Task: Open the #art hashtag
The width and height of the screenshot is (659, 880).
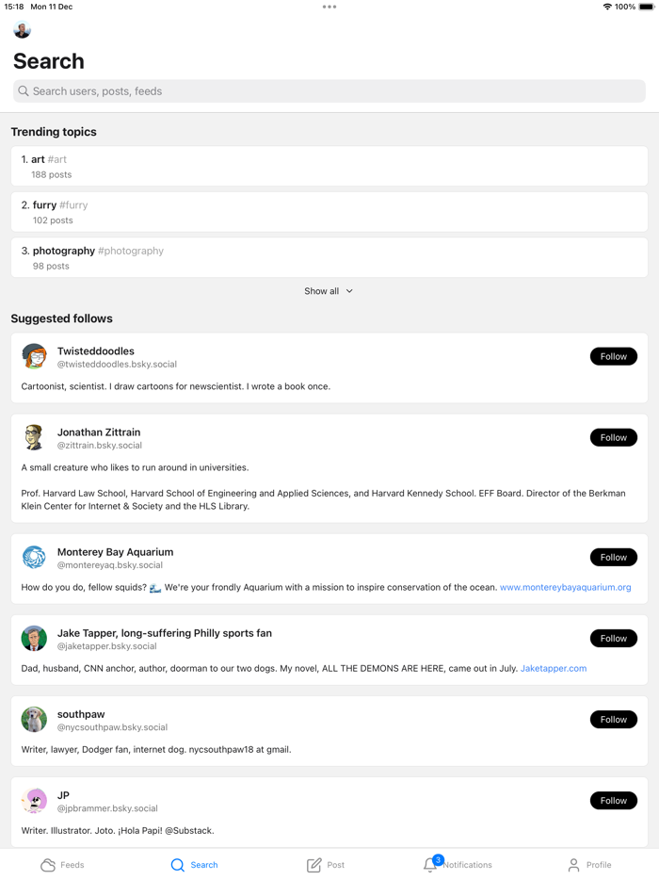Action: (x=58, y=159)
